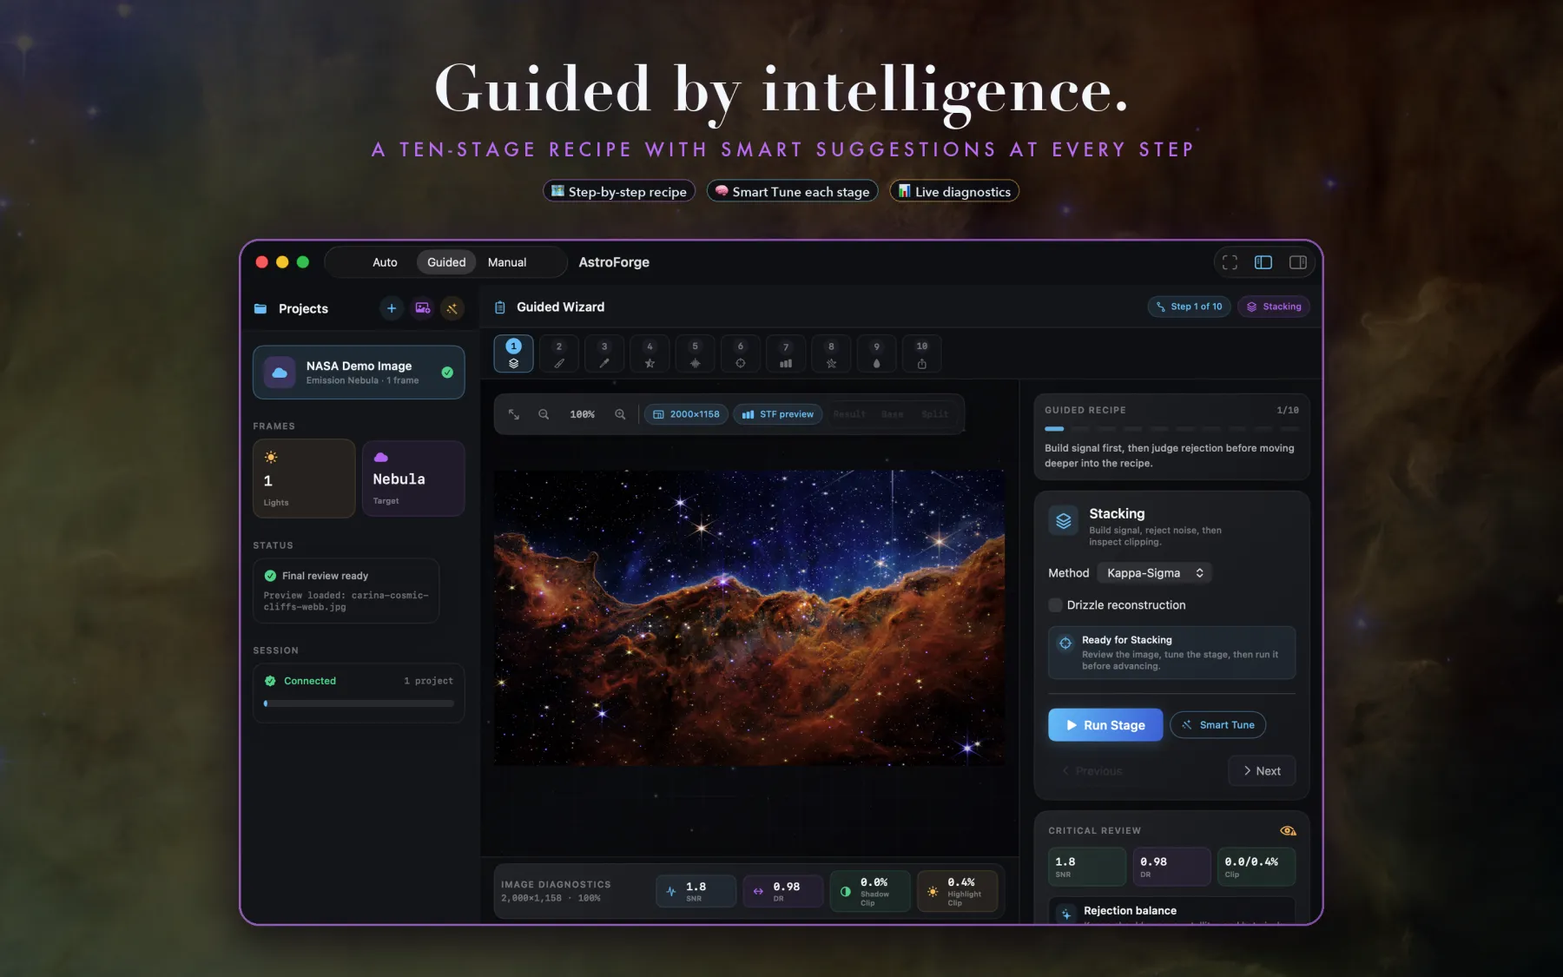Click the 100% zoom level text

coord(582,414)
